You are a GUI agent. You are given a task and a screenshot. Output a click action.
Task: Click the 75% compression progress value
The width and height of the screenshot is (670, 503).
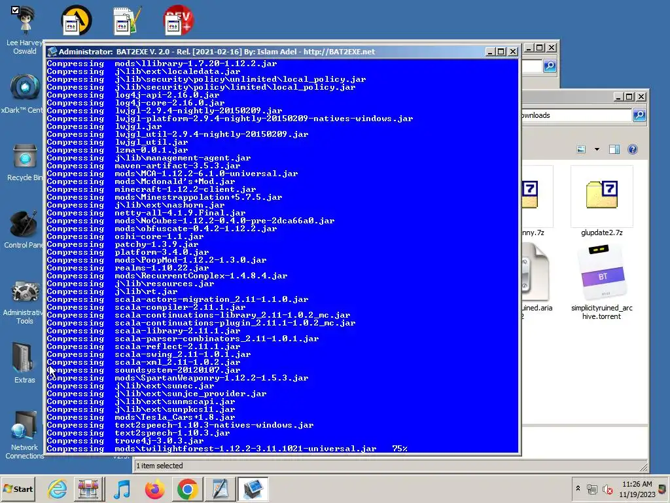[400, 449]
